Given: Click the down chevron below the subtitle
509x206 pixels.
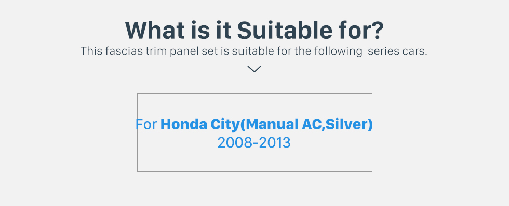Looking at the screenshot, I should click(254, 69).
